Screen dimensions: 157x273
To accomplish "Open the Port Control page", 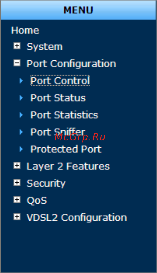I will (x=60, y=81).
